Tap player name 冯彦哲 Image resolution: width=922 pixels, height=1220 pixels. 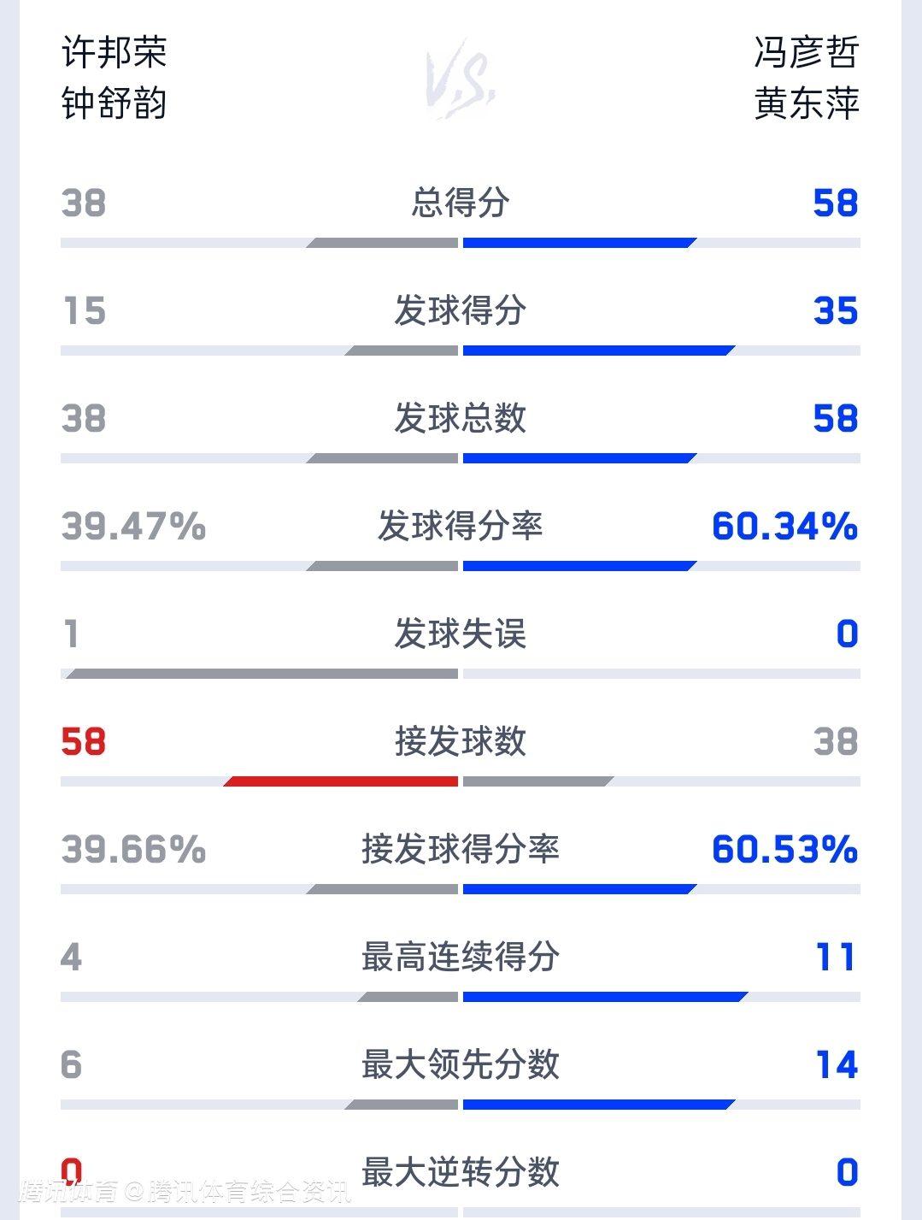806,53
